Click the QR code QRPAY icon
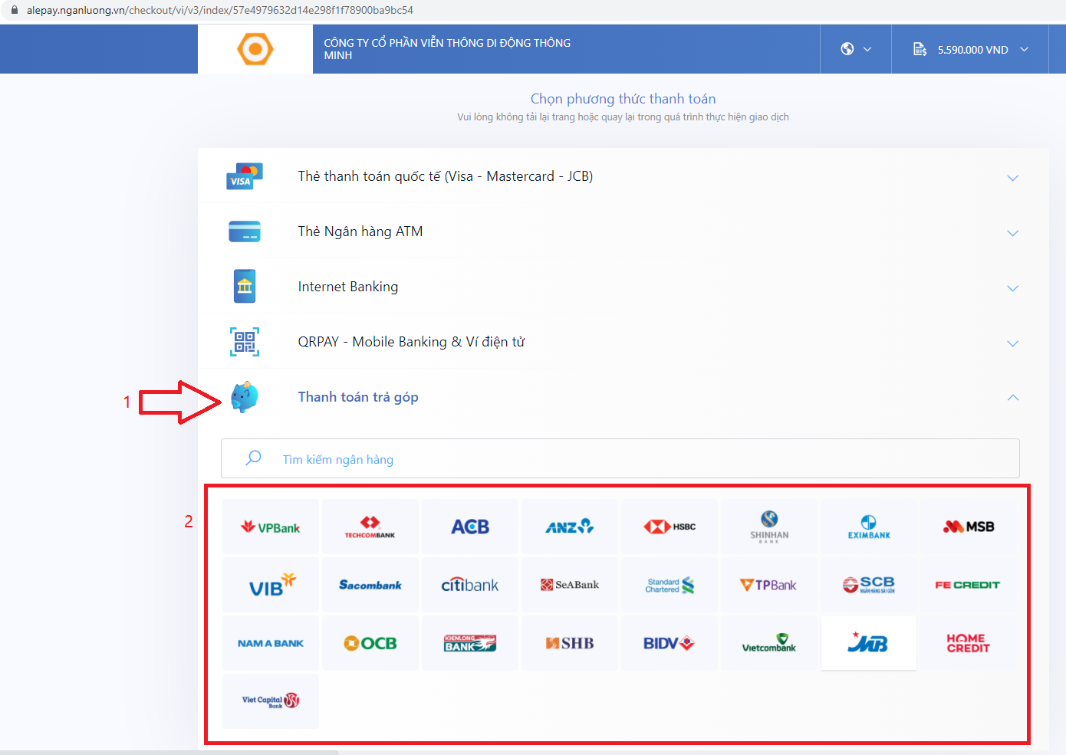Screen dimensions: 1066x755 pyautogui.click(x=245, y=342)
